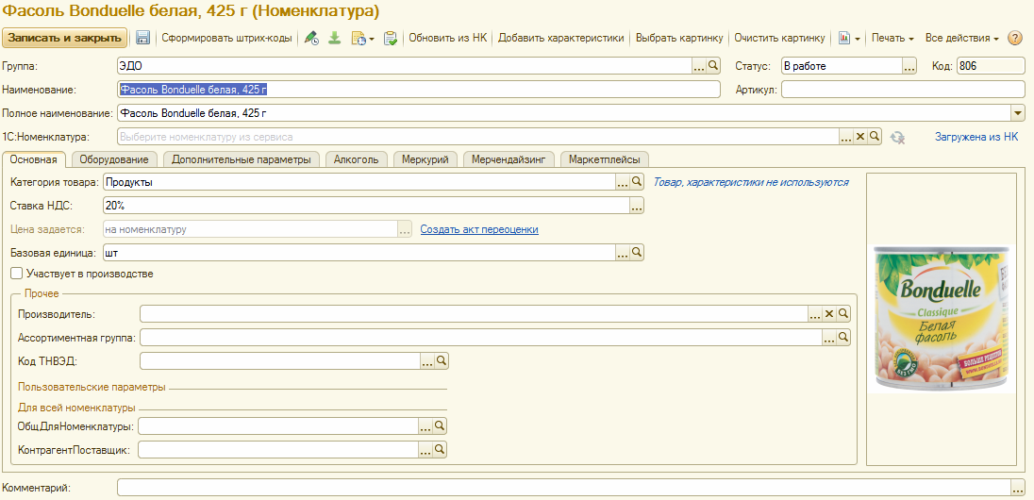Click Добавить характеристики button
This screenshot has height=500, width=1034.
coord(561,39)
